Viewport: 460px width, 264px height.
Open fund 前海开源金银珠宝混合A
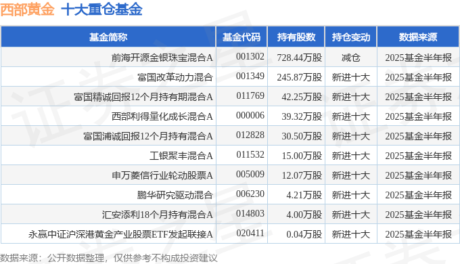(x=162, y=58)
